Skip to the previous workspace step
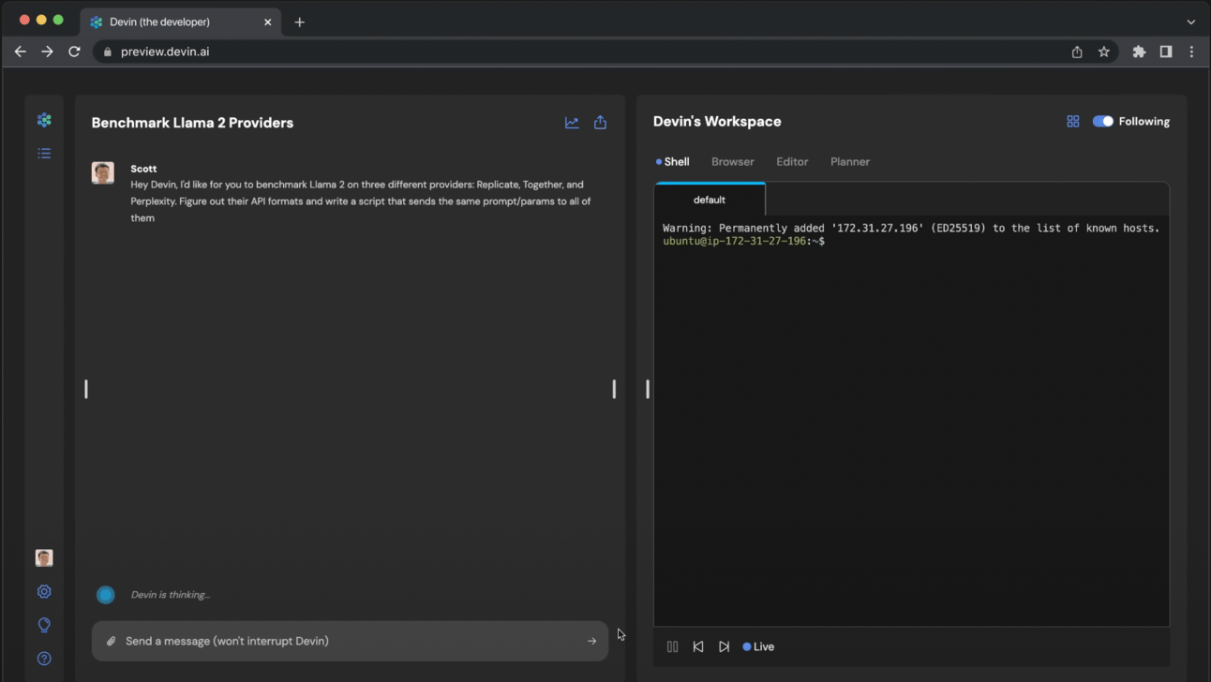 [698, 646]
